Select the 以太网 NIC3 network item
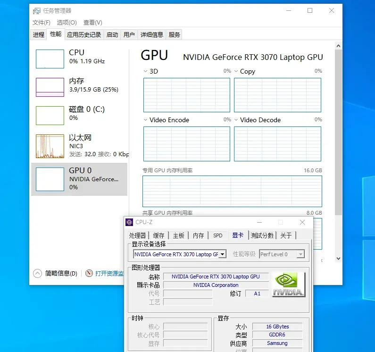Viewport: 375px width, 352px height. [x=80, y=146]
